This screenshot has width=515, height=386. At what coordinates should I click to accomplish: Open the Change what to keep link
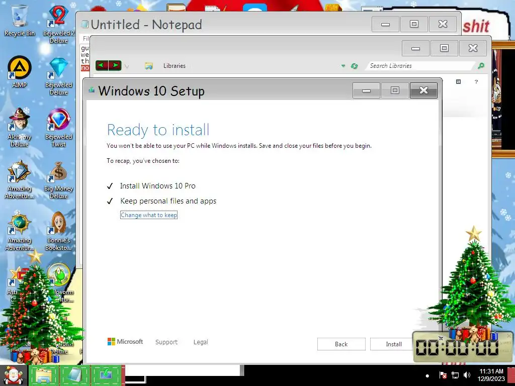pyautogui.click(x=149, y=215)
